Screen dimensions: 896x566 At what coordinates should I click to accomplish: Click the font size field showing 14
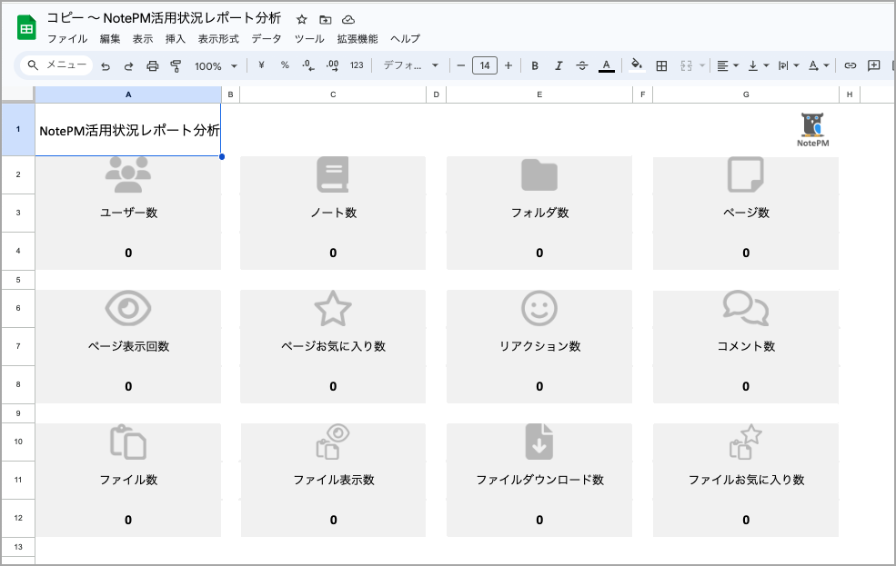[x=485, y=65]
